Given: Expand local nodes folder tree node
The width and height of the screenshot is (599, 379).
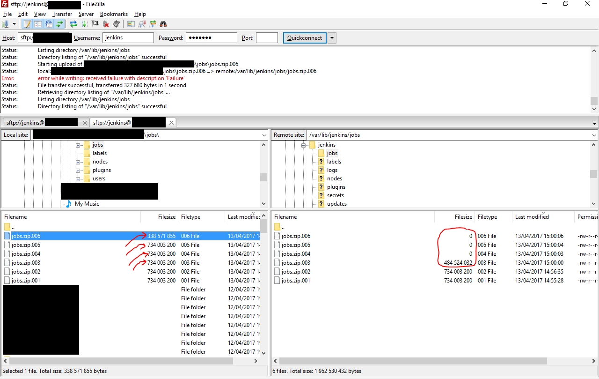Looking at the screenshot, I should (78, 162).
